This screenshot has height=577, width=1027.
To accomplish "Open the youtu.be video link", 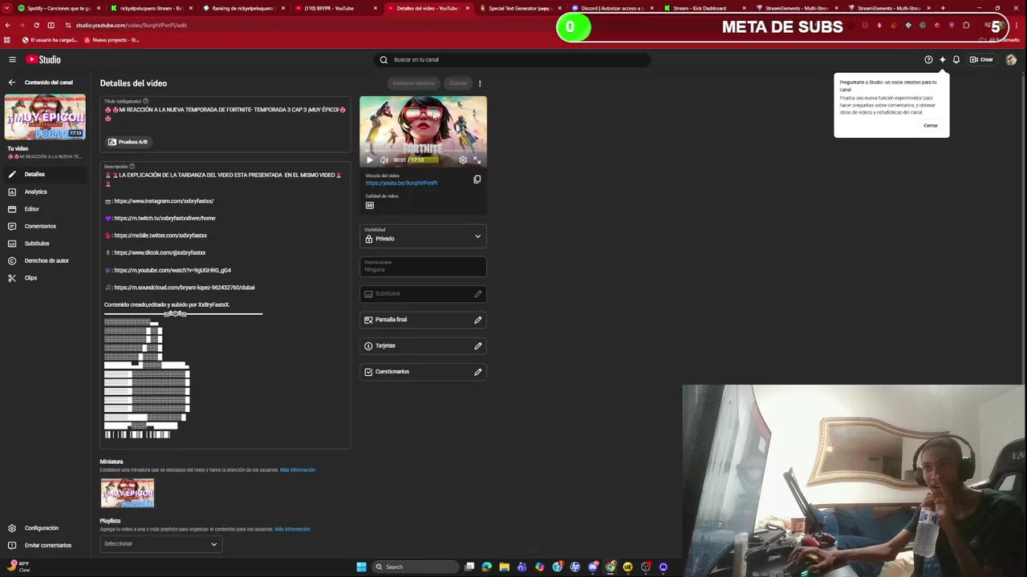I will tap(401, 183).
